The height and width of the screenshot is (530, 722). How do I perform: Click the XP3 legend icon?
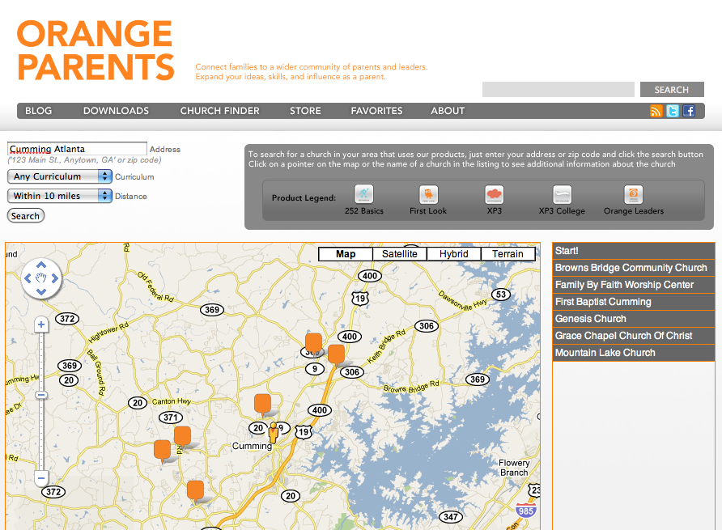point(494,194)
